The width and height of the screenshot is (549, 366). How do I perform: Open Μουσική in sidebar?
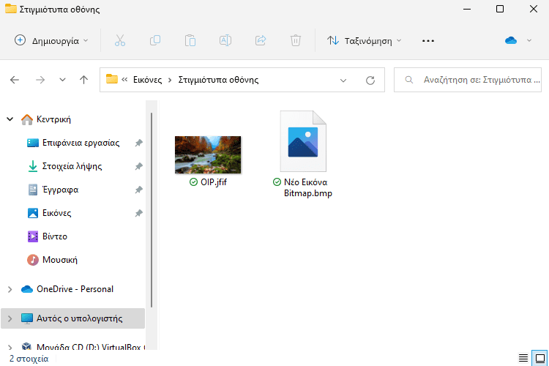60,261
